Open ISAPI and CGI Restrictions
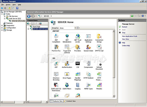The width and height of the screenshot is (147, 107). (56, 87)
